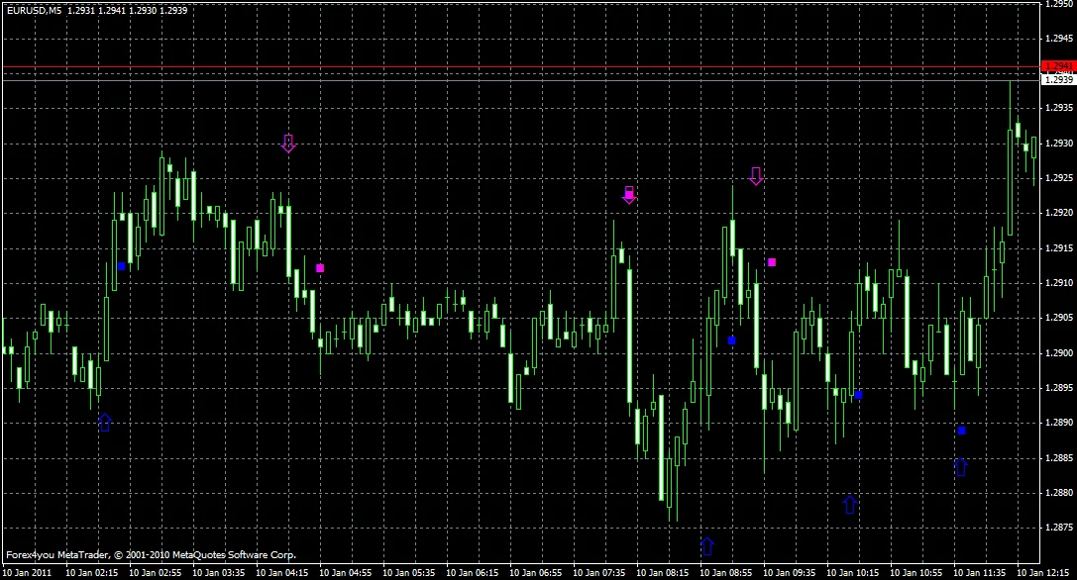Click the red 1.2941 price tag
The height and width of the screenshot is (580, 1077).
click(x=1058, y=66)
